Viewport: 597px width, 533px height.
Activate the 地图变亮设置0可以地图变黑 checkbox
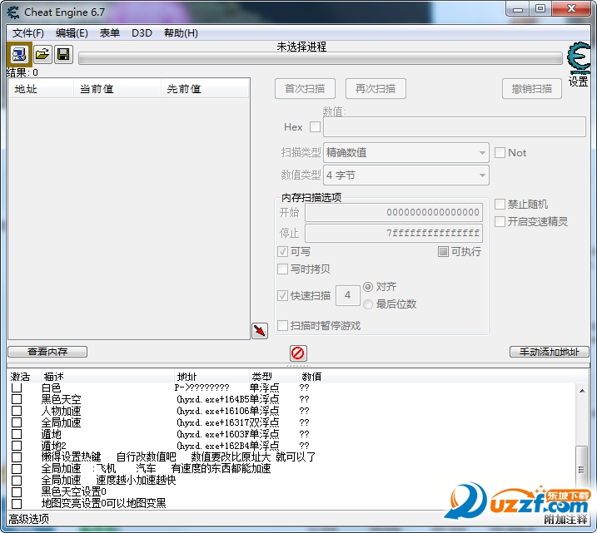[17, 504]
